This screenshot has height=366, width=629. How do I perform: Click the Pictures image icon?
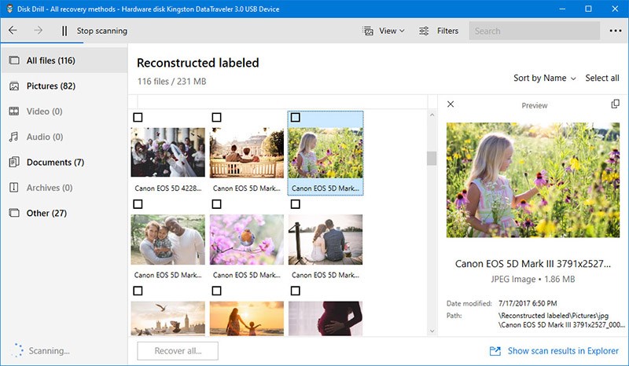pyautogui.click(x=14, y=86)
